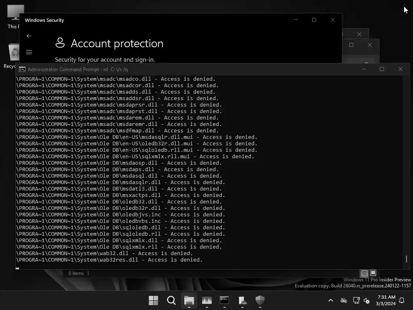This screenshot has height=310, width=413.
Task: Open the clock showing 7:31 AM
Action: point(386,300)
